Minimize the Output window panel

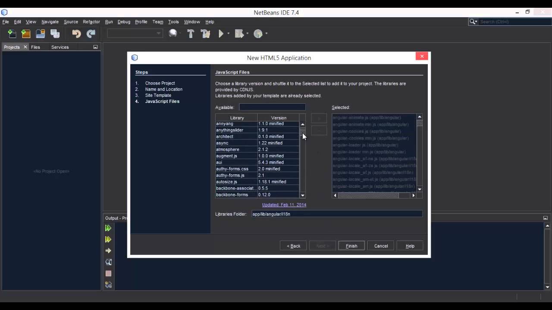(545, 218)
